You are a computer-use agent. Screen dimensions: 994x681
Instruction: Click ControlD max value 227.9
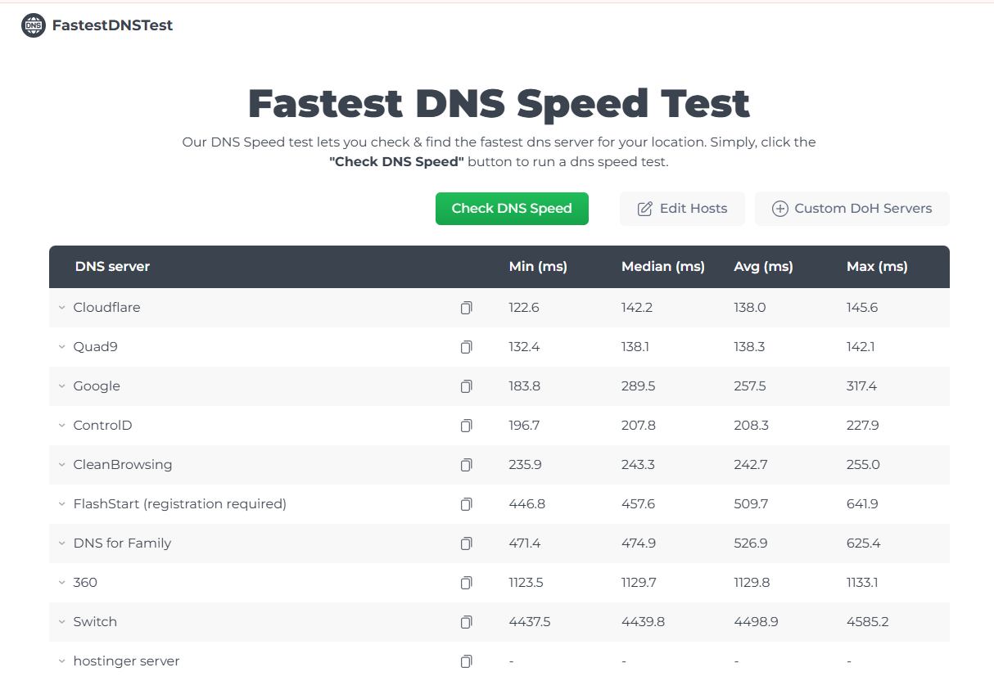pos(863,426)
